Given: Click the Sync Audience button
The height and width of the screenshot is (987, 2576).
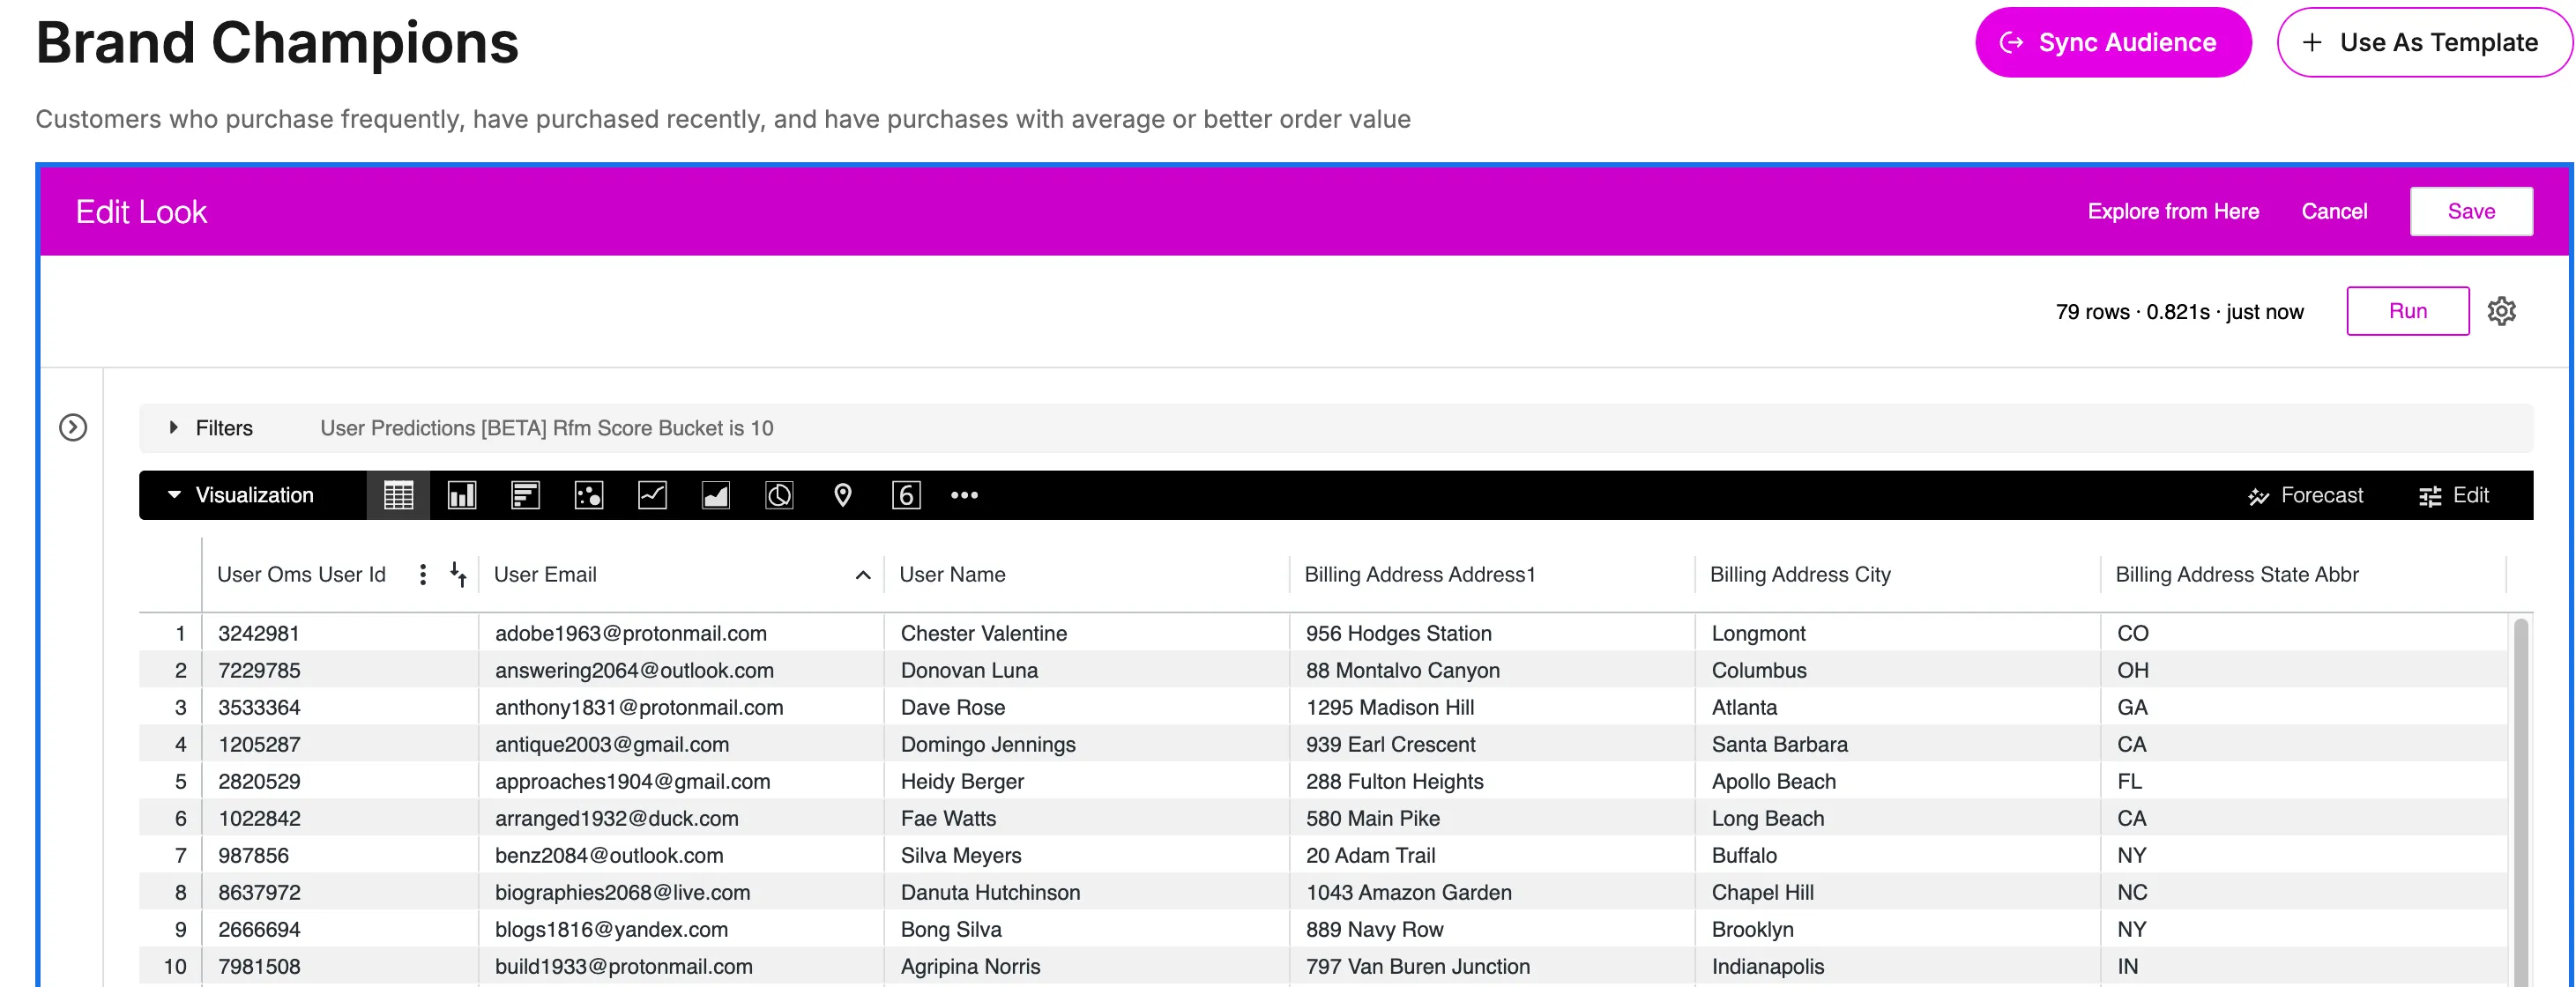Looking at the screenshot, I should [x=2112, y=42].
